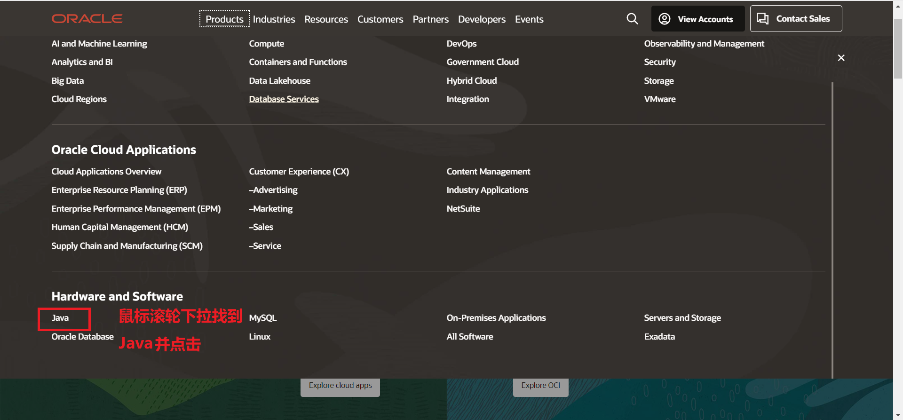
Task: Go to Hybrid Cloud
Action: [471, 81]
